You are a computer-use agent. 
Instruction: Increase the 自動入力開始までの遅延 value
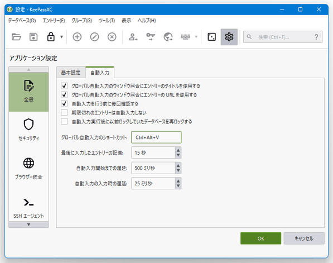pyautogui.click(x=178, y=165)
